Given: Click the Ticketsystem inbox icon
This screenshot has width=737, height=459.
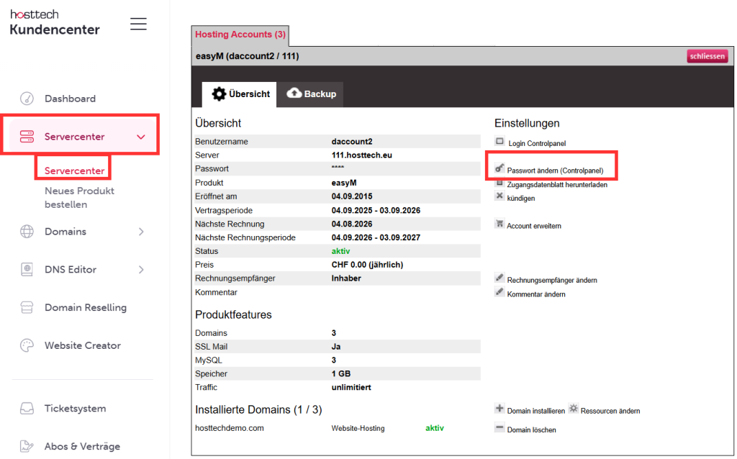Looking at the screenshot, I should [x=27, y=409].
